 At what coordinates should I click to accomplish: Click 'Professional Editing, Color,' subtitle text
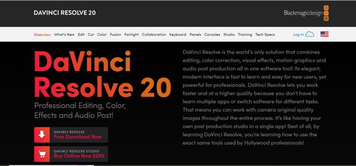click(80, 106)
